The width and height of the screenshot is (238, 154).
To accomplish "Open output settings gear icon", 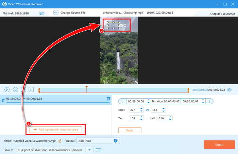I will point(116,141).
